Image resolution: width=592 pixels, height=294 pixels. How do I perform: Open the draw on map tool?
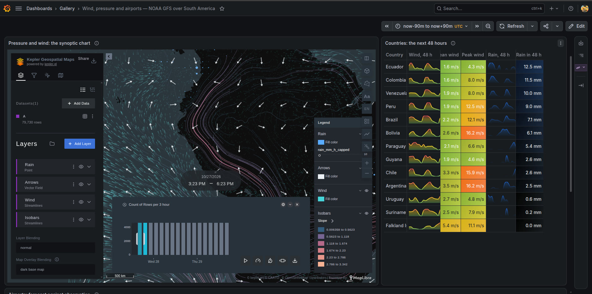367,84
